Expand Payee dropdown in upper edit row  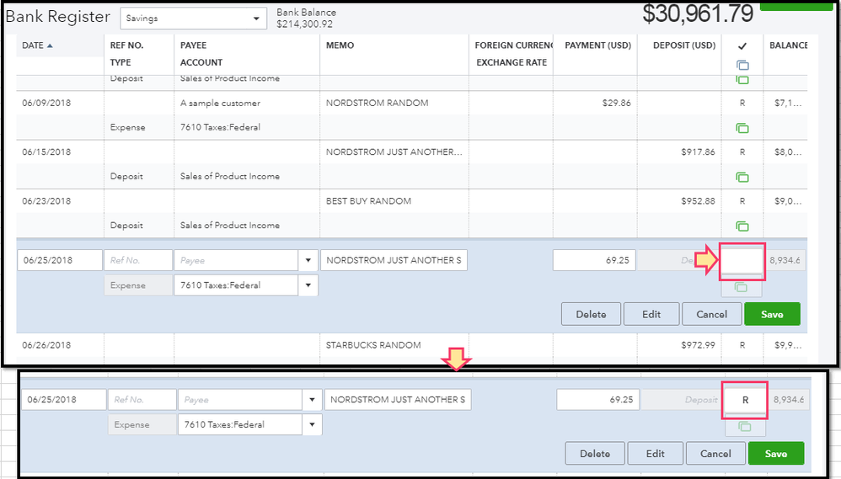[x=308, y=260]
